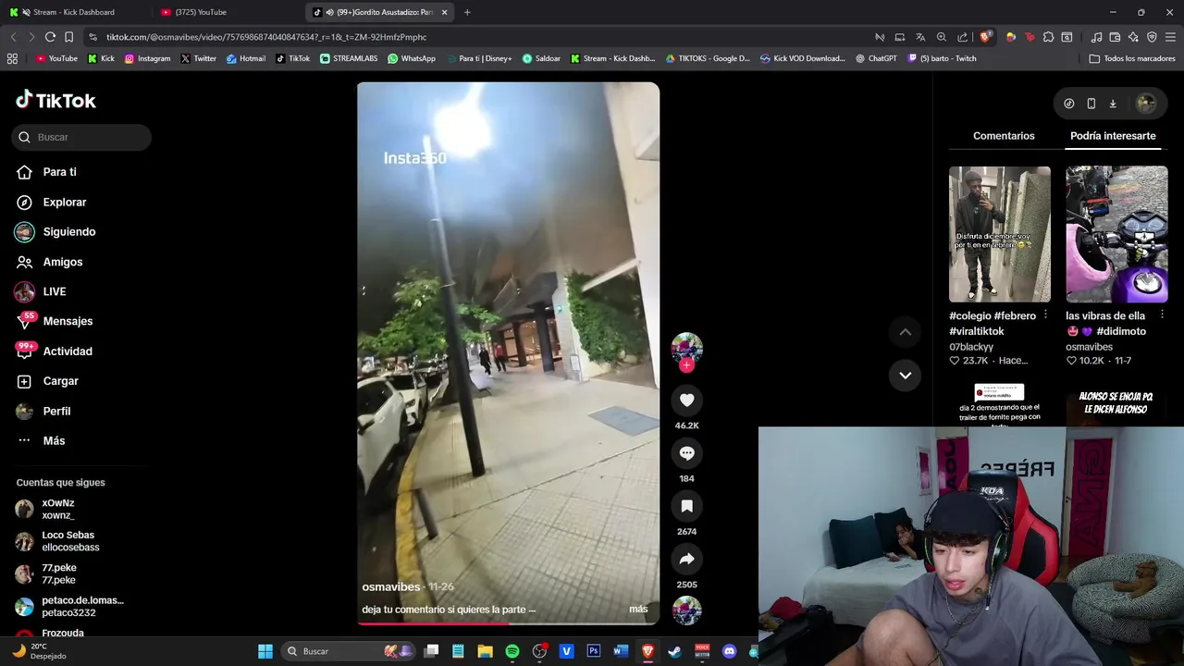Open the las vibras de ella thumbnail
The width and height of the screenshot is (1184, 666).
click(x=1116, y=234)
